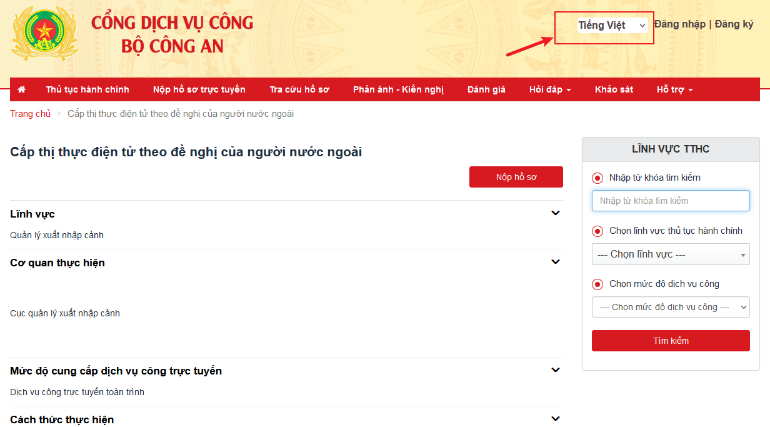
Task: Click the Trang chủ breadcrumb link
Action: point(31,114)
